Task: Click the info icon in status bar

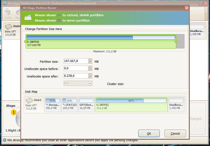Action: [4, 140]
